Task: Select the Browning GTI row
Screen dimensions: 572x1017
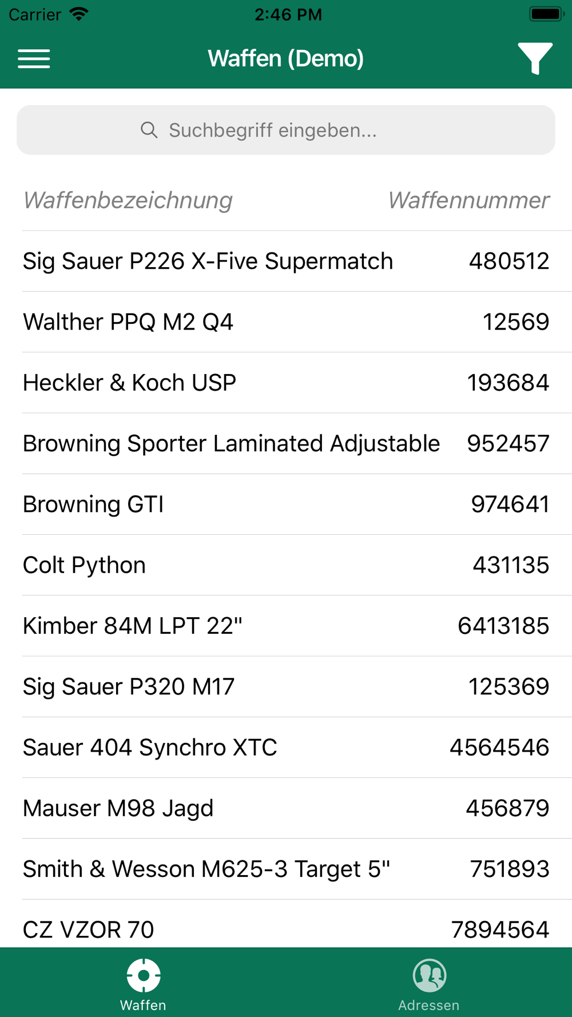Action: pyautogui.click(x=286, y=504)
